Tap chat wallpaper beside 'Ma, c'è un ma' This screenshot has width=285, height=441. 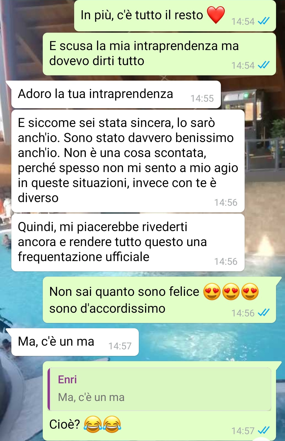211,342
